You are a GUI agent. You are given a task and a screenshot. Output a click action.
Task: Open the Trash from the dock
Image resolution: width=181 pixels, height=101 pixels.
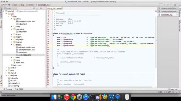pos(127,97)
